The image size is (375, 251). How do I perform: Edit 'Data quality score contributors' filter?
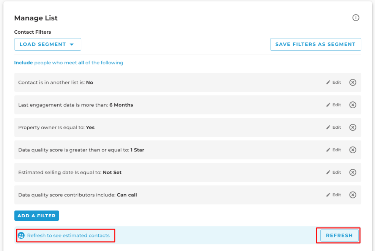click(x=334, y=195)
